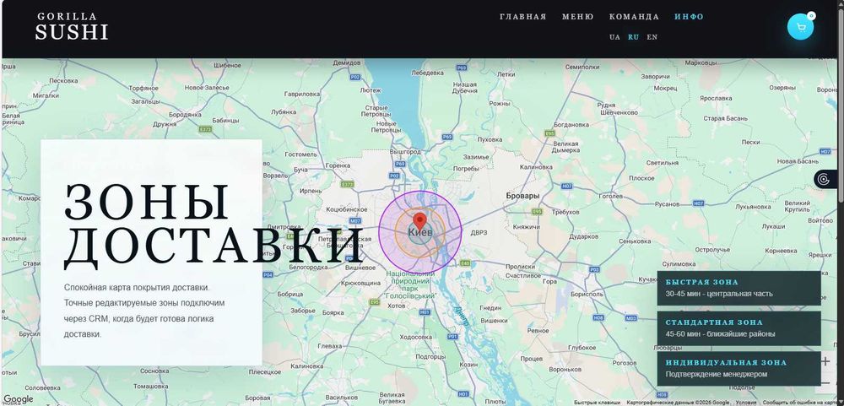Click the Гостомель label on the map
This screenshot has height=406, width=844.
301,154
